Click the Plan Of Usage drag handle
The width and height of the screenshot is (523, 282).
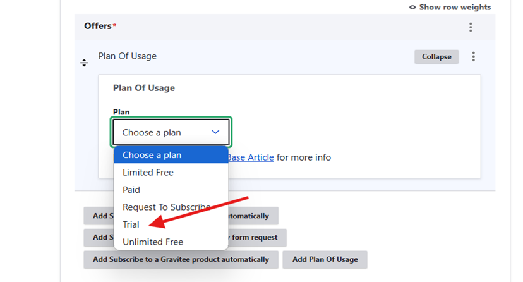coord(84,63)
